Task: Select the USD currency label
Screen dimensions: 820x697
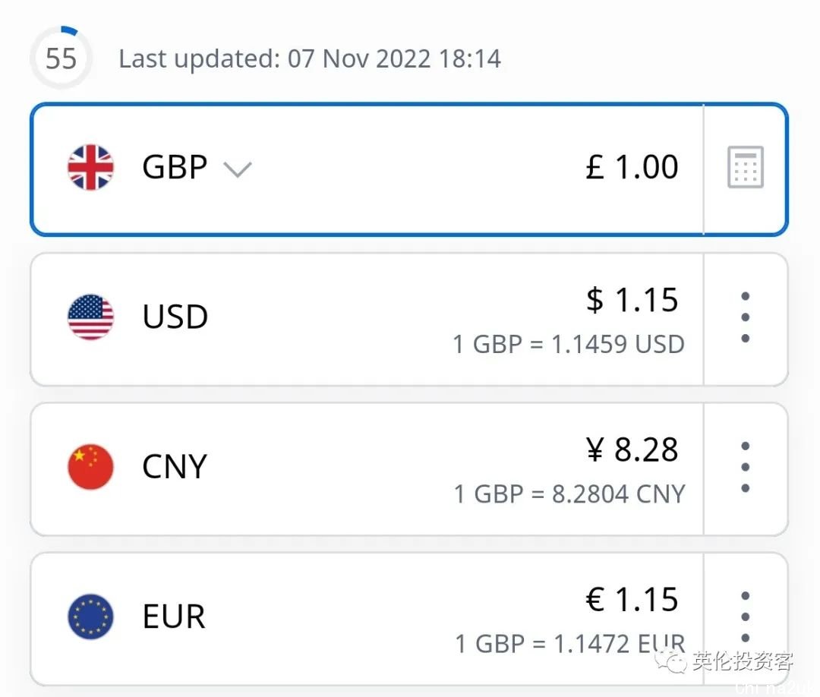Action: click(x=175, y=317)
